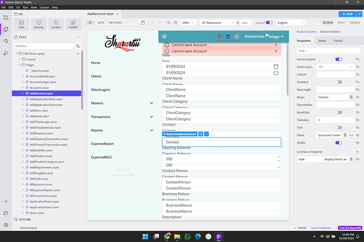Screen dimensions: 364x242
Task: Toggle the ReadOnly switch
Action: click(339, 112)
